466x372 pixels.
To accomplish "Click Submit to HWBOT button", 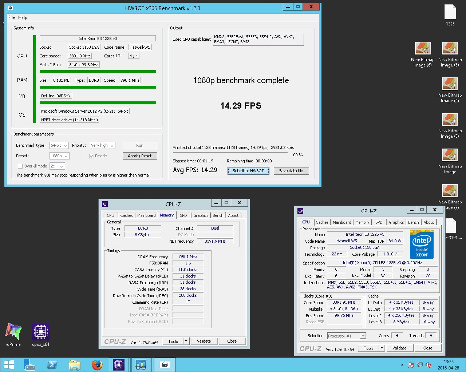I will [248, 171].
